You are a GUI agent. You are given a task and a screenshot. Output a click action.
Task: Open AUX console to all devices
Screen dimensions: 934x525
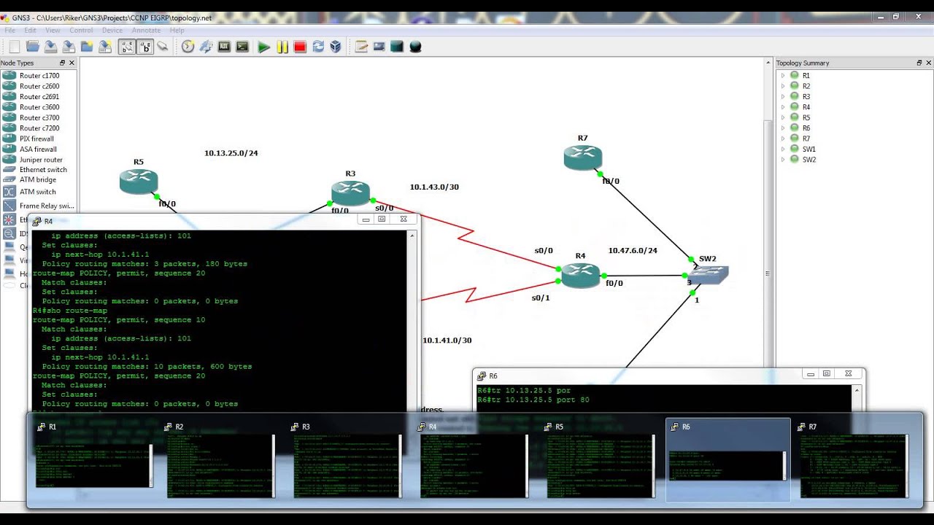click(x=224, y=47)
